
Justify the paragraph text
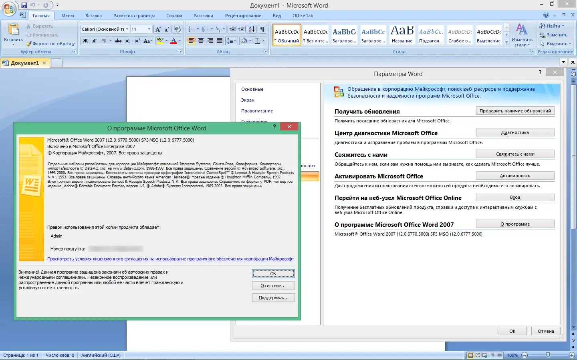click(x=220, y=41)
